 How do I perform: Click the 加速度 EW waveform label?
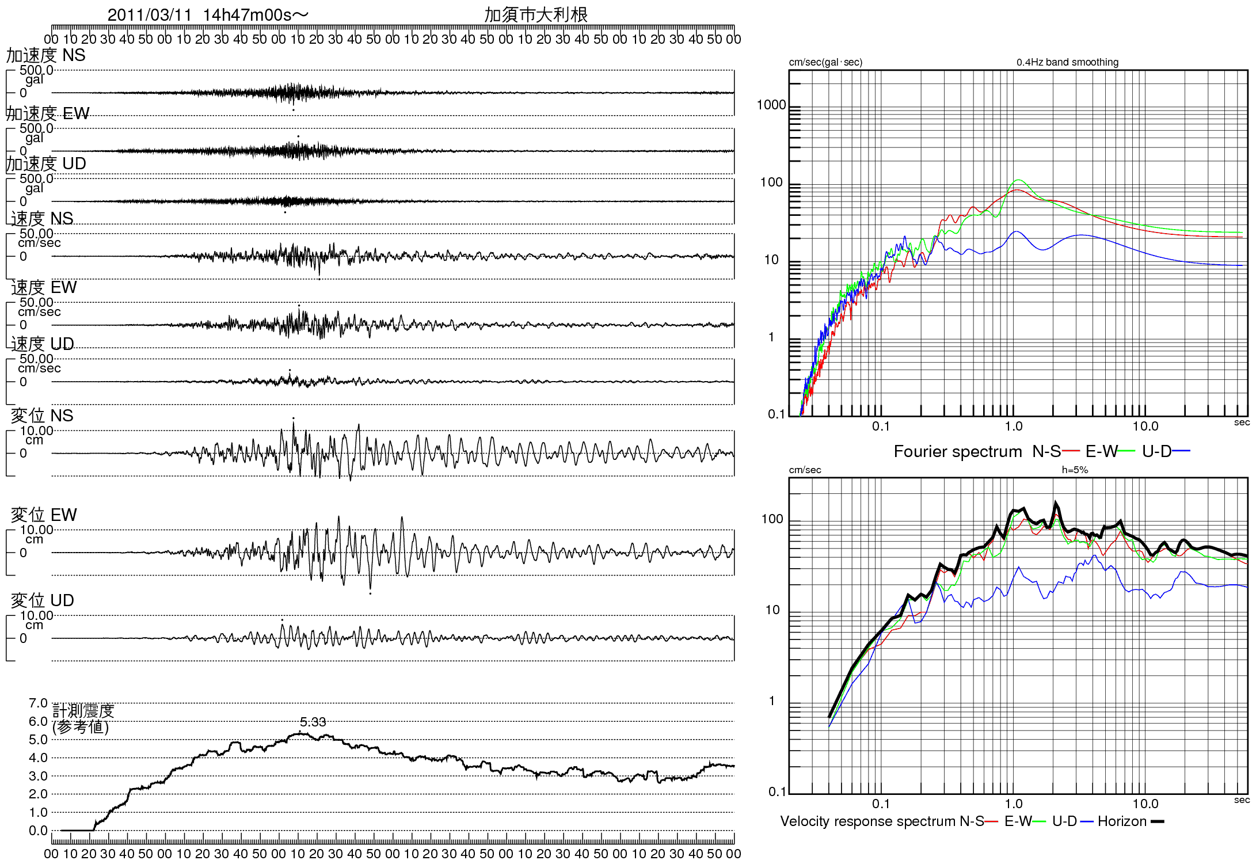coord(47,113)
